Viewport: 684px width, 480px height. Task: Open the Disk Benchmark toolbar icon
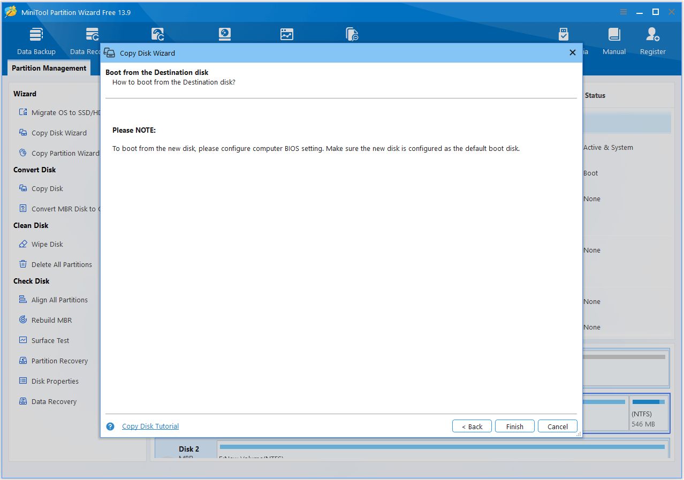point(225,35)
